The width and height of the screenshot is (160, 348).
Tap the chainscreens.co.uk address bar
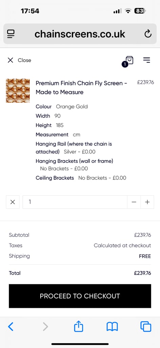click(x=80, y=34)
